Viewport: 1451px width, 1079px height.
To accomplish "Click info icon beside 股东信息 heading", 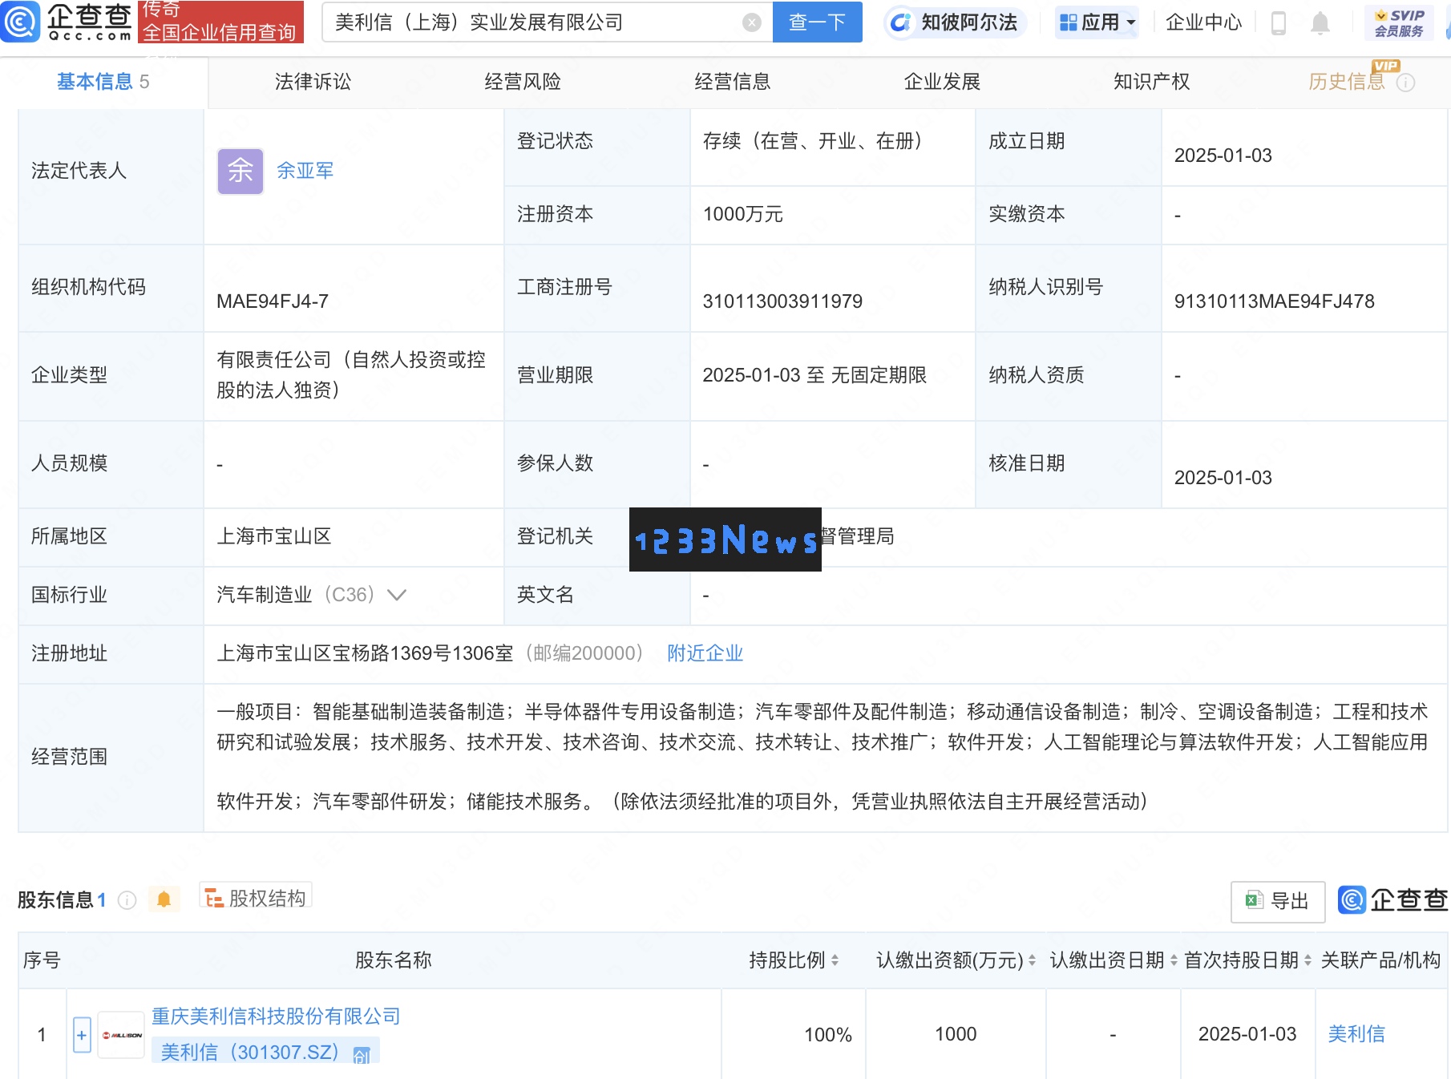I will point(127,900).
